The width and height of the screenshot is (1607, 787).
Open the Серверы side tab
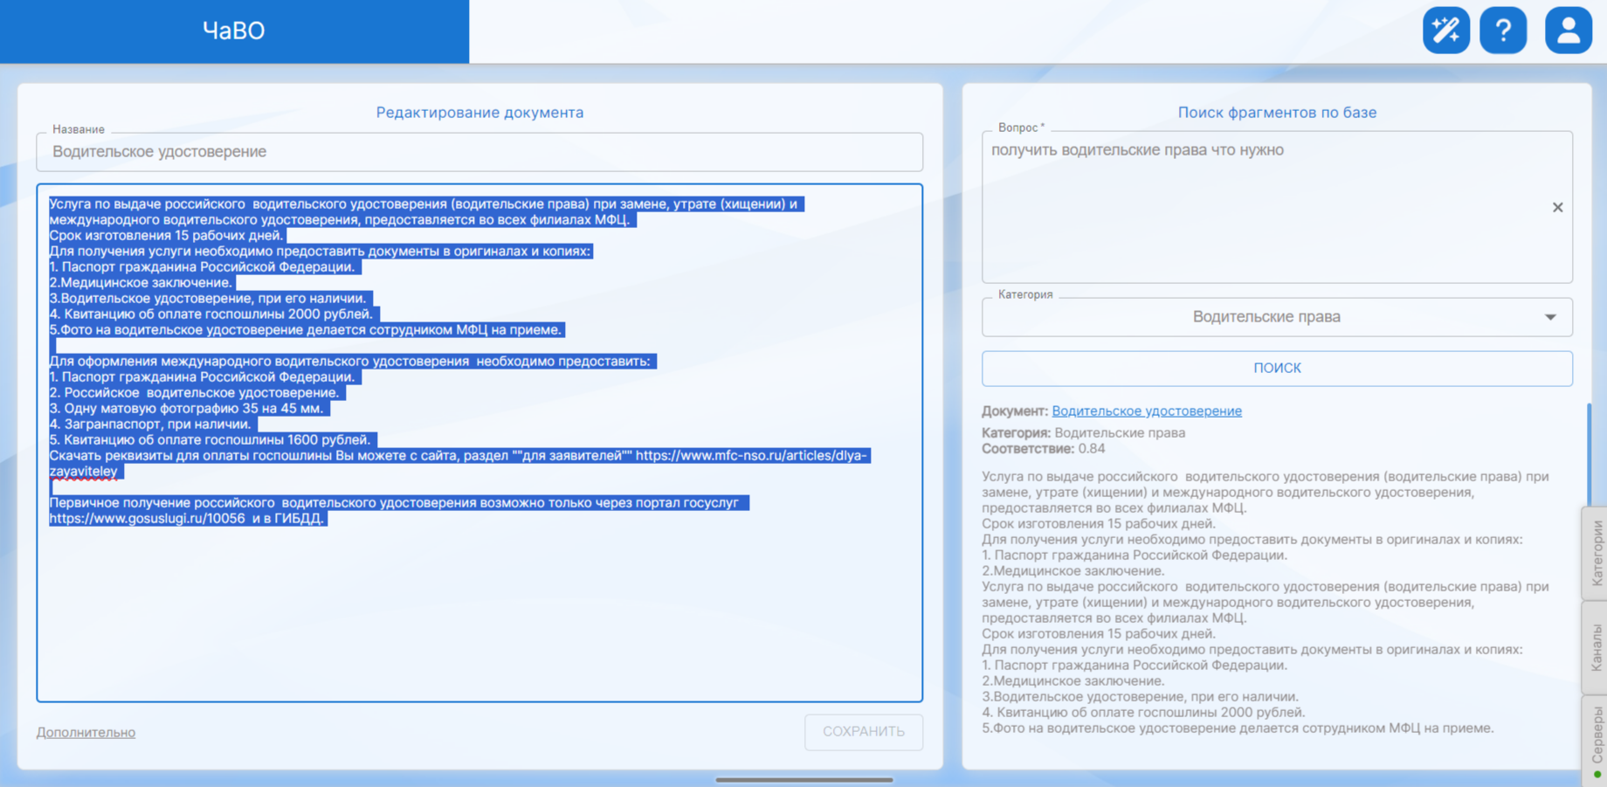1597,734
